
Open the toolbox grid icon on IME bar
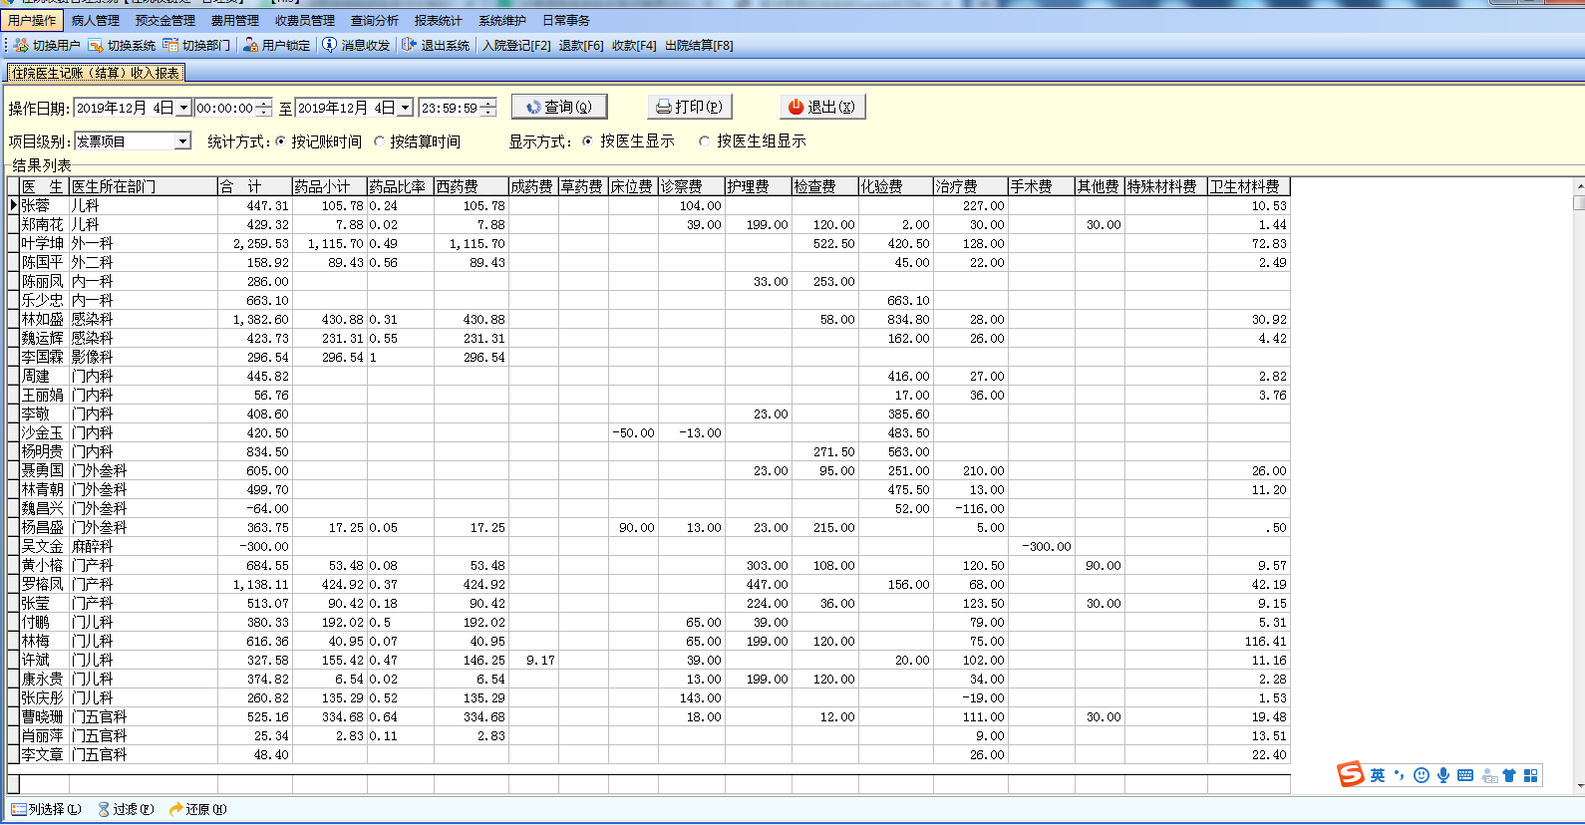tap(1530, 775)
